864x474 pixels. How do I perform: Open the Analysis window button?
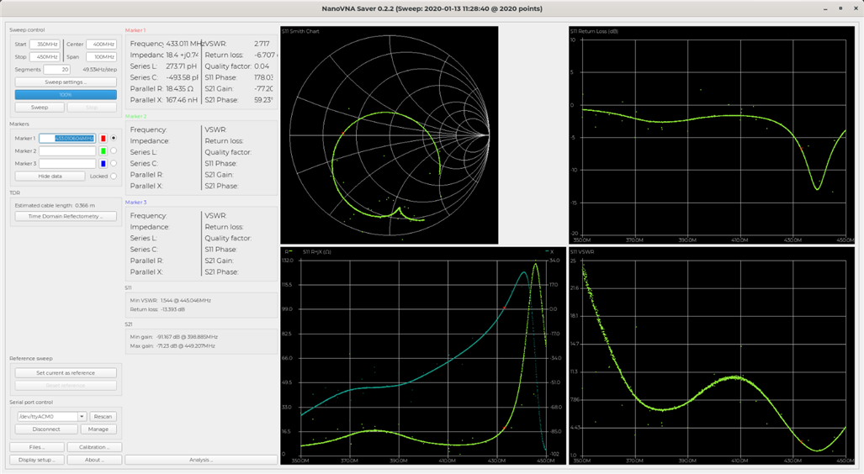pyautogui.click(x=201, y=460)
